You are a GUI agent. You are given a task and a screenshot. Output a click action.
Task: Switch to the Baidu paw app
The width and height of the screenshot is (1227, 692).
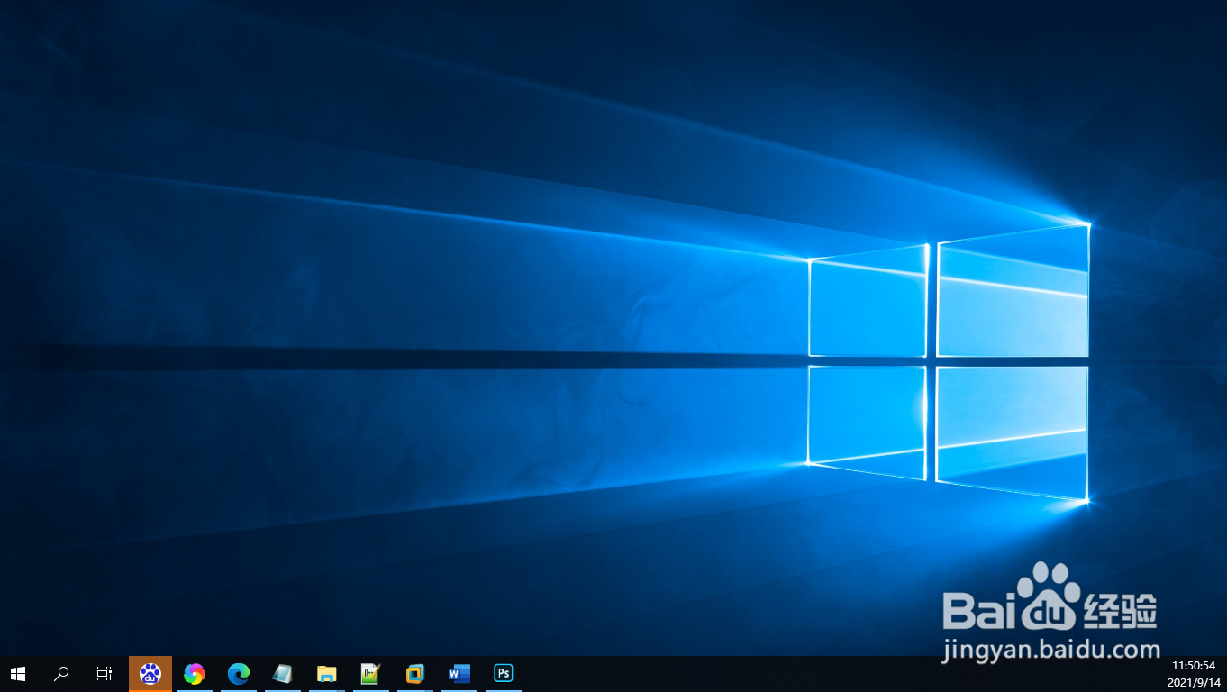(150, 673)
